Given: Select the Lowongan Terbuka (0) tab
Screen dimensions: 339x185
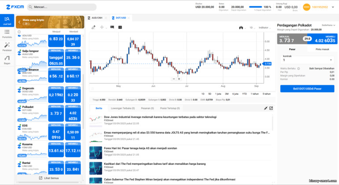Looking at the screenshot, I should pyautogui.click(x=123, y=108).
